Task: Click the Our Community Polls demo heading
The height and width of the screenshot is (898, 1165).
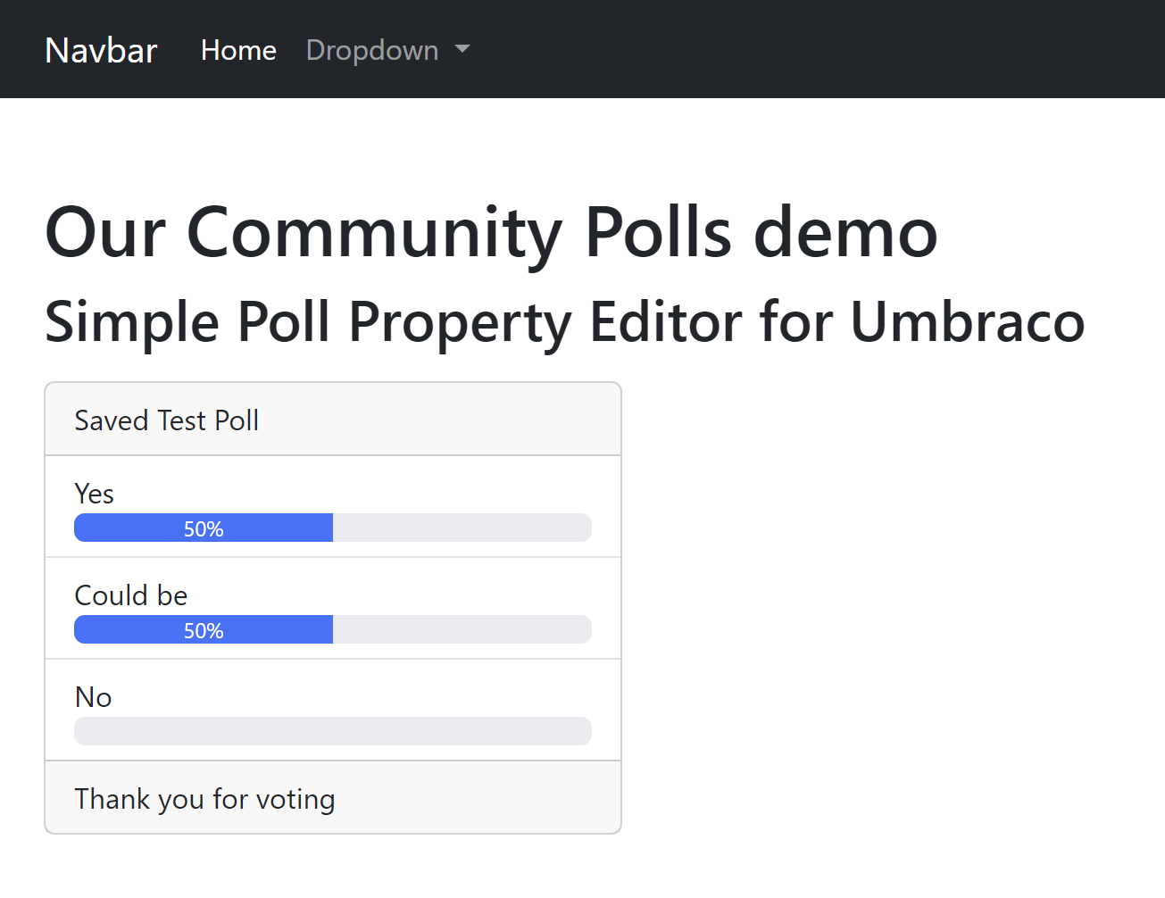Action: [x=491, y=233]
